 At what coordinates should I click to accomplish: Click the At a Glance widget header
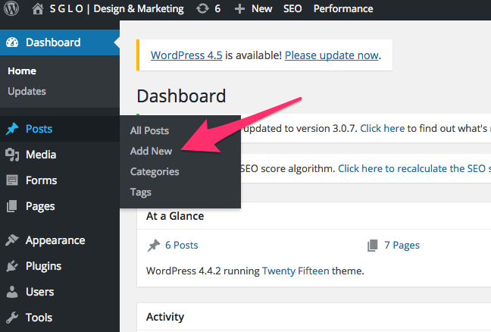(175, 216)
